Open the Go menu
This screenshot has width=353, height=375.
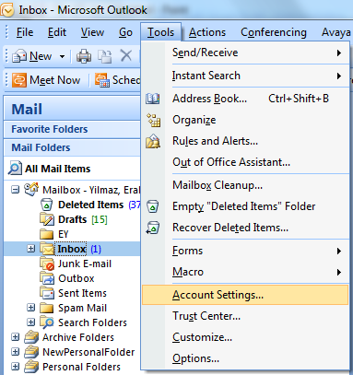[x=125, y=32]
